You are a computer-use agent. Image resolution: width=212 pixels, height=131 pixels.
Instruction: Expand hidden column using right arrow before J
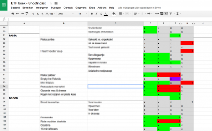[195, 24]
